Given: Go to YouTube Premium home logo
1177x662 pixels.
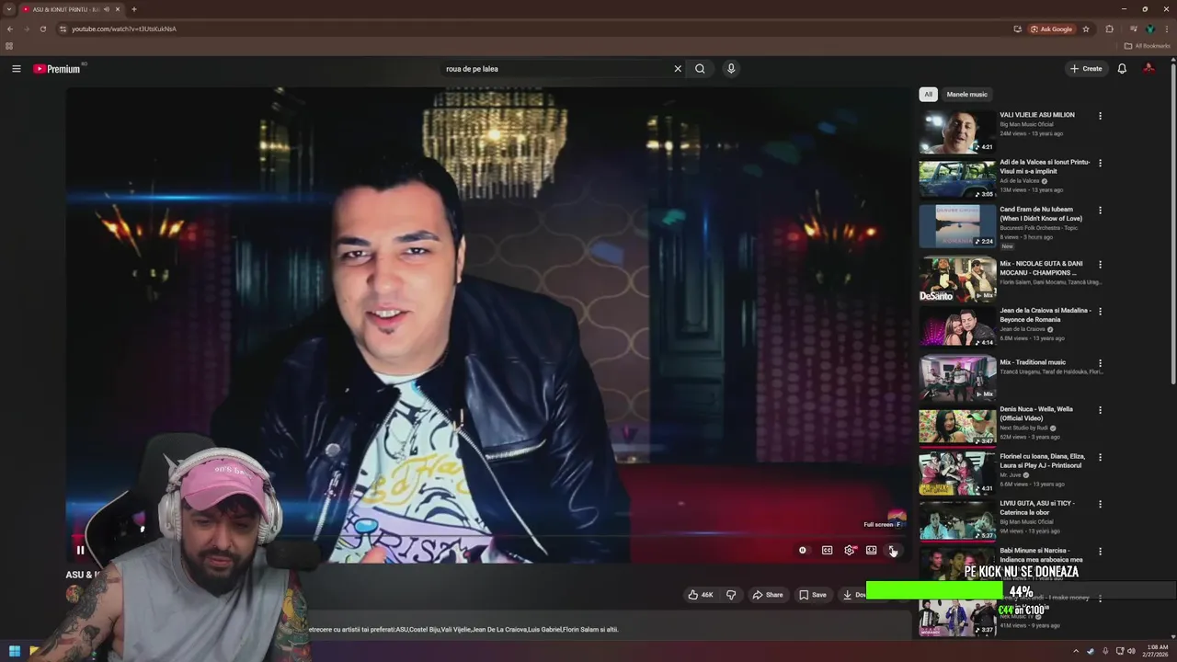Looking at the screenshot, I should (x=58, y=69).
